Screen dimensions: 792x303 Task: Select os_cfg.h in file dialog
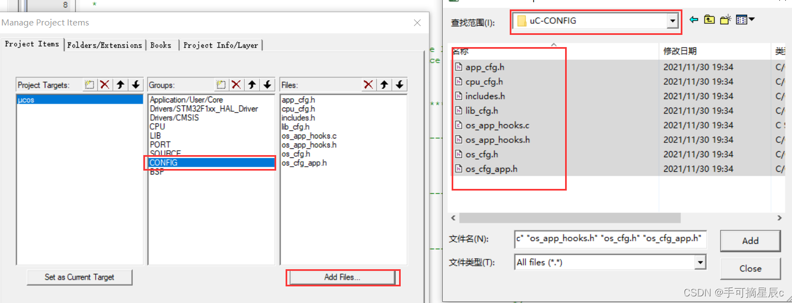pos(482,154)
